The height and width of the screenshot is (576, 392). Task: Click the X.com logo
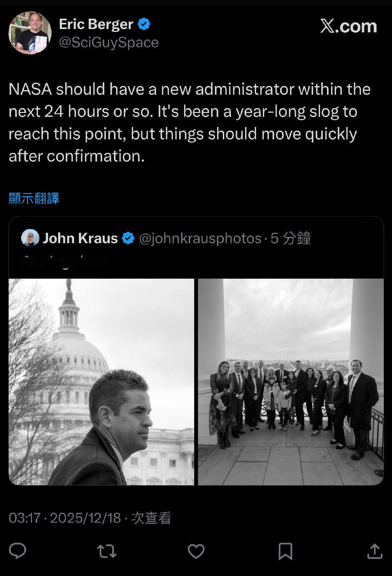(x=348, y=26)
